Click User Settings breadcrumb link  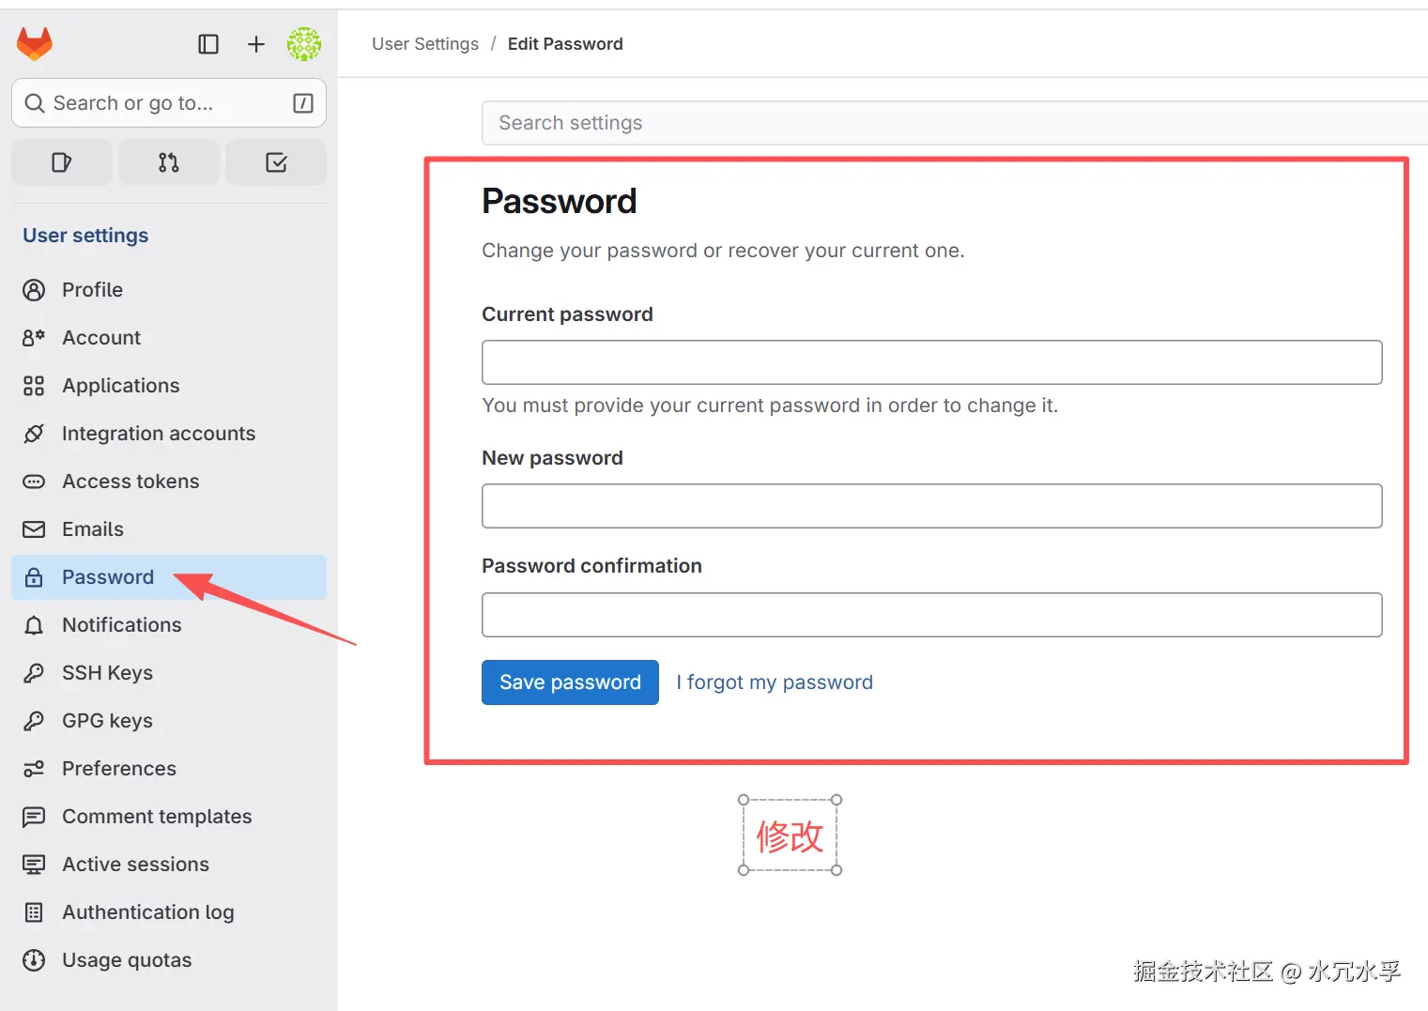(425, 44)
